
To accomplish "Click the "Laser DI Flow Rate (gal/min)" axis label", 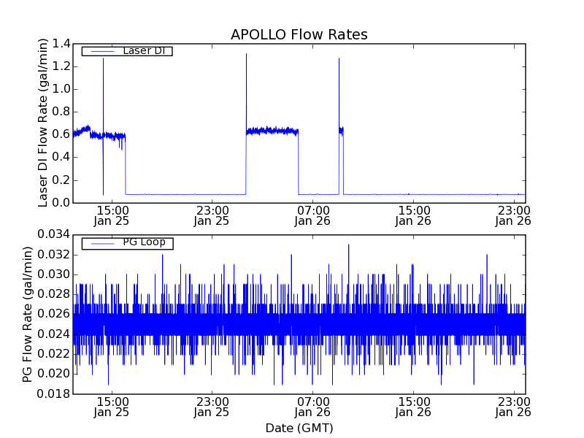I will pyautogui.click(x=43, y=123).
